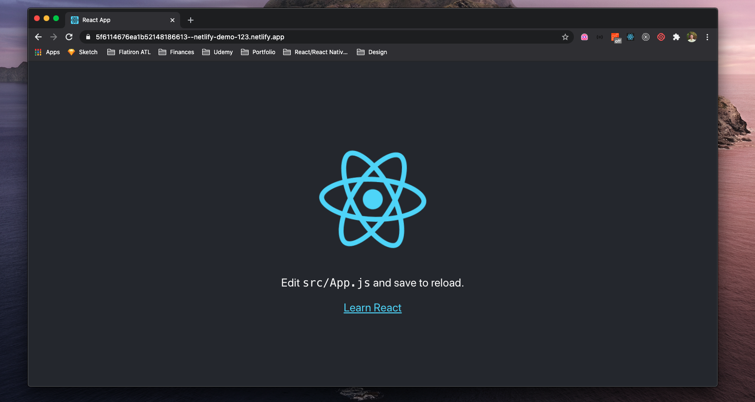Open the Apps bookmark shortcut
Viewport: 755px width, 402px height.
click(x=47, y=52)
